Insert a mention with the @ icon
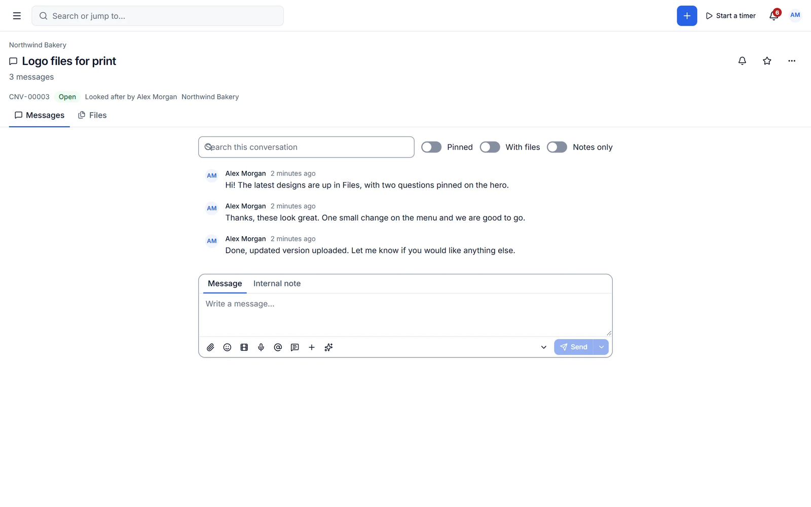 [x=278, y=347]
